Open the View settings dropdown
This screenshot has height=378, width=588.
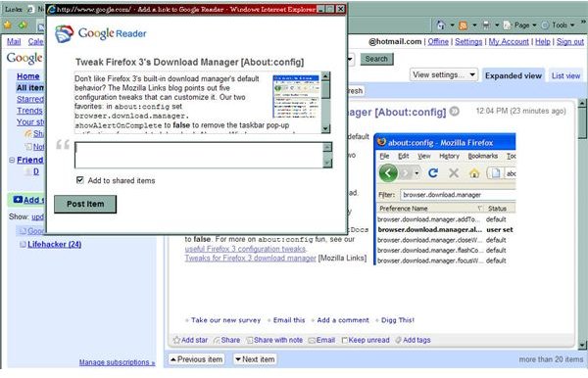point(444,75)
